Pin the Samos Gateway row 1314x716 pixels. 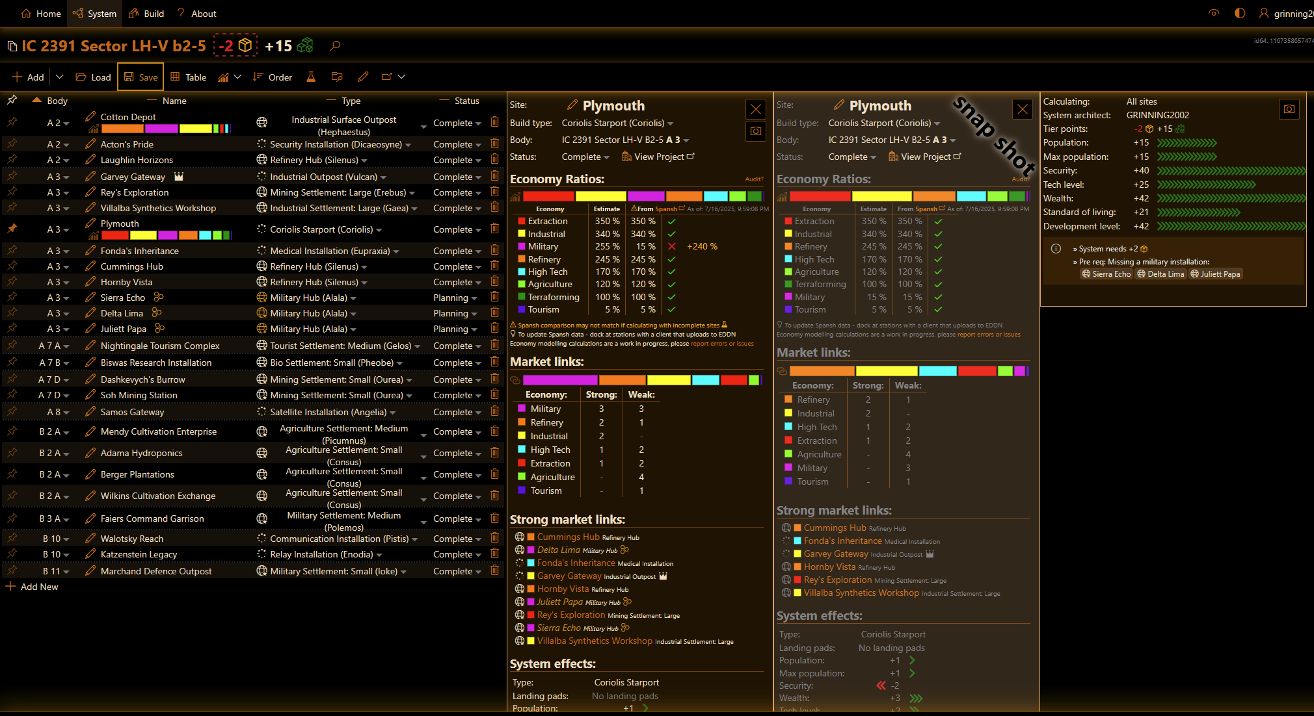(12, 411)
